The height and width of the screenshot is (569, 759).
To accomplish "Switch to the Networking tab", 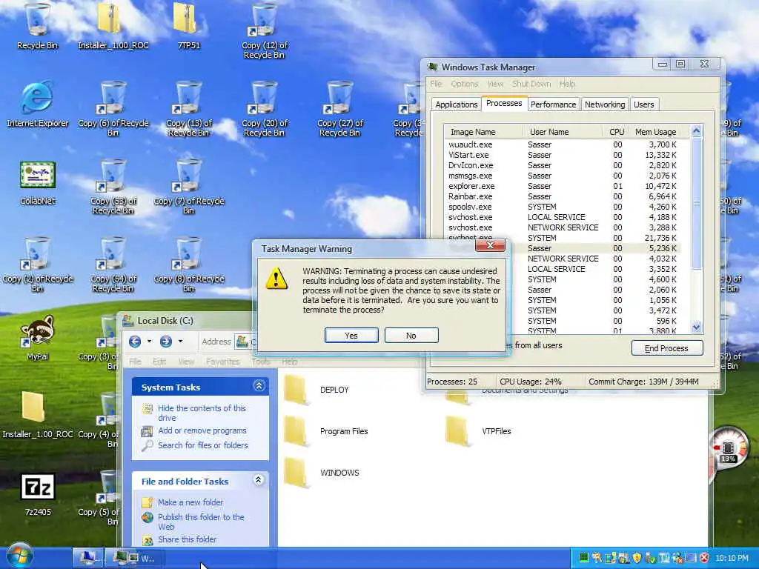I will (605, 104).
